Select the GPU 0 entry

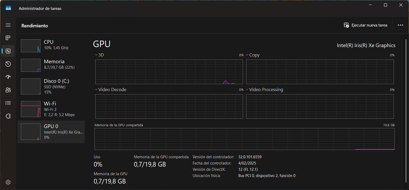(x=51, y=132)
